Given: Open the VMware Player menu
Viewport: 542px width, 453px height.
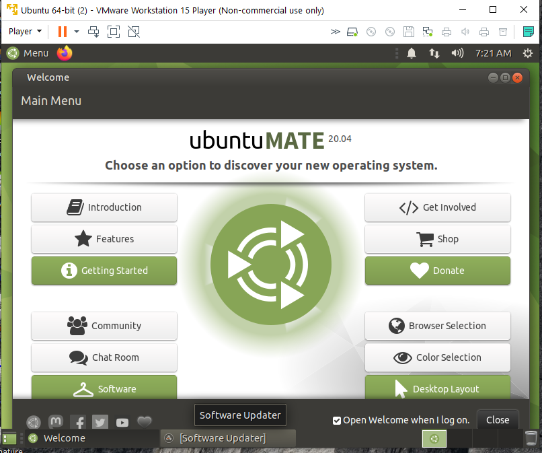Looking at the screenshot, I should tap(25, 32).
